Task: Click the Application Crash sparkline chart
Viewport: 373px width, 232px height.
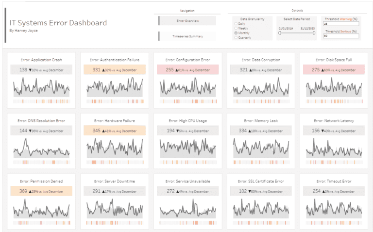Action: pos(41,88)
